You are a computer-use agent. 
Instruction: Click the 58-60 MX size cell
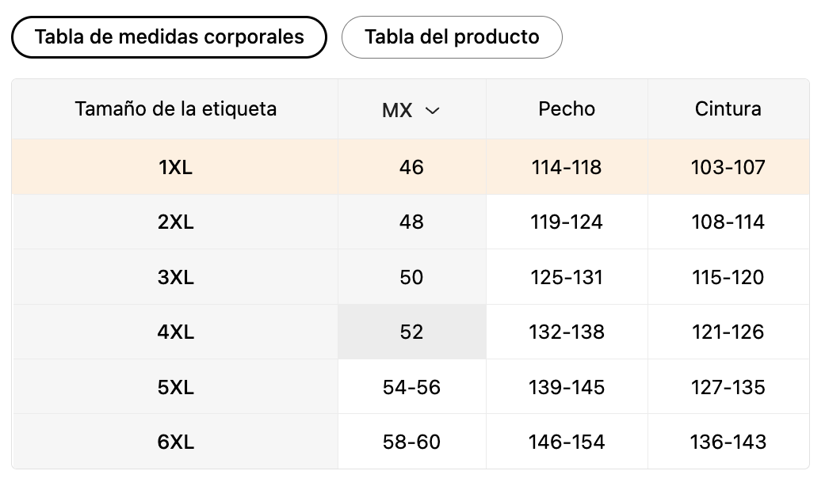(411, 442)
